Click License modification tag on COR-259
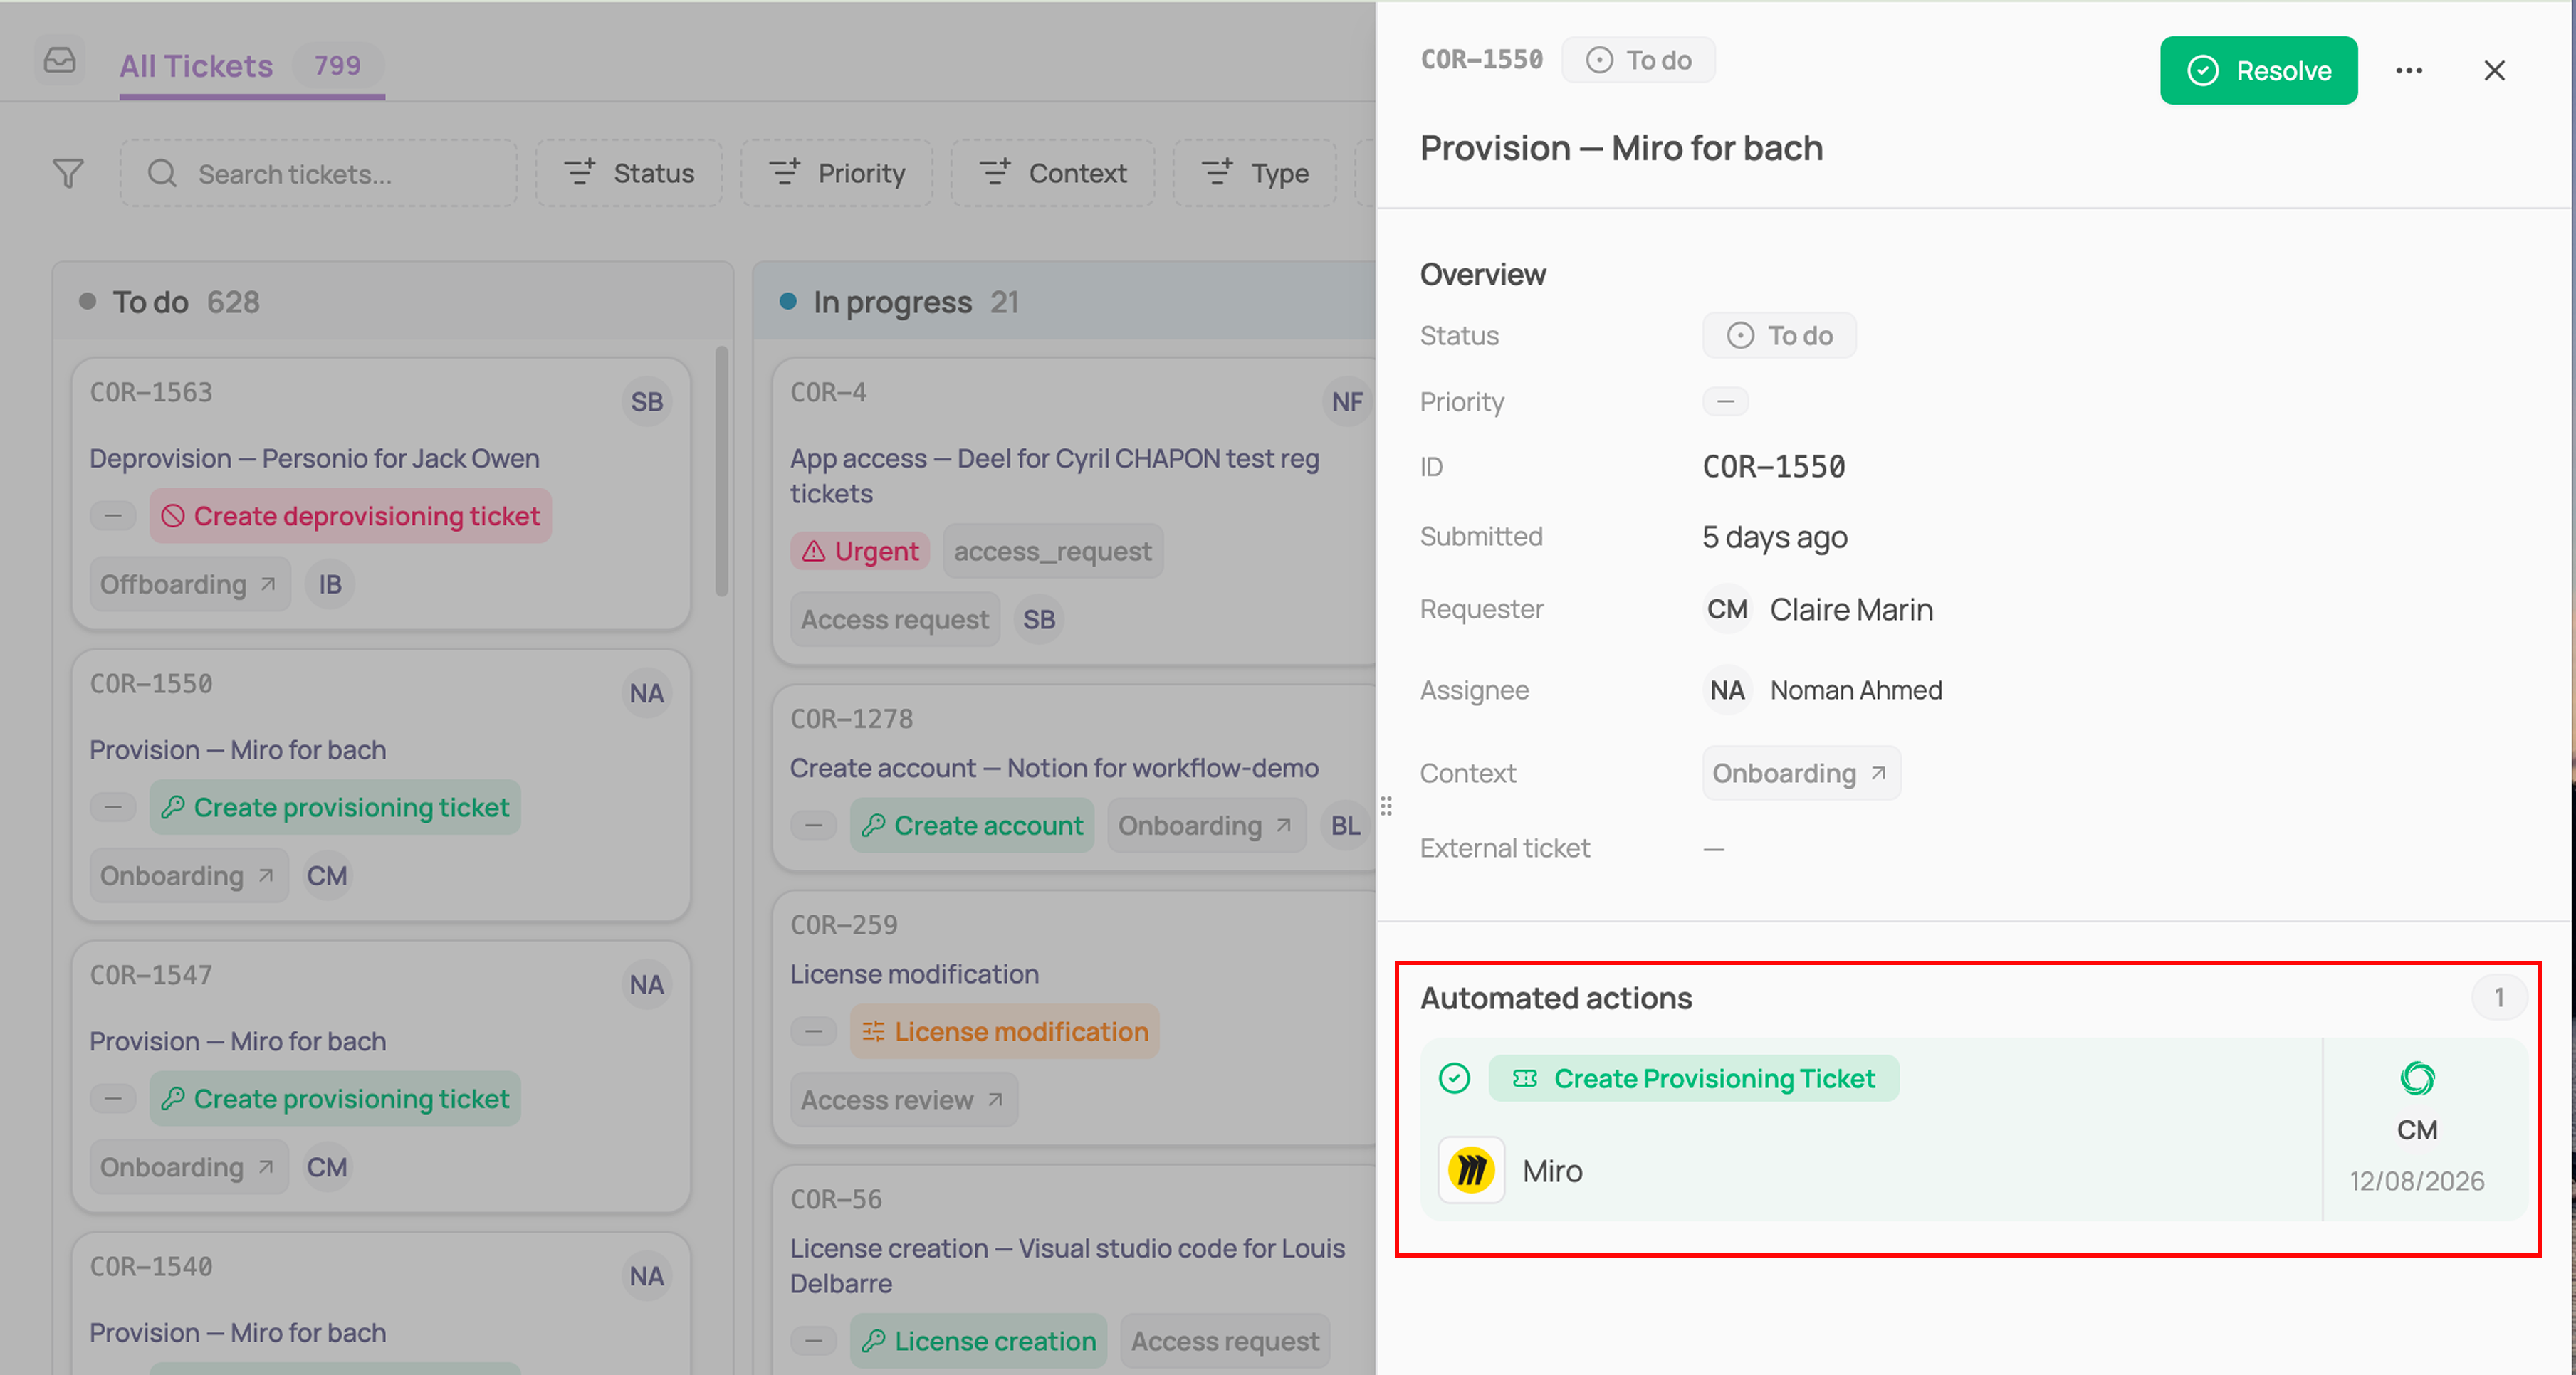The height and width of the screenshot is (1375, 2576). pos(1004,1031)
